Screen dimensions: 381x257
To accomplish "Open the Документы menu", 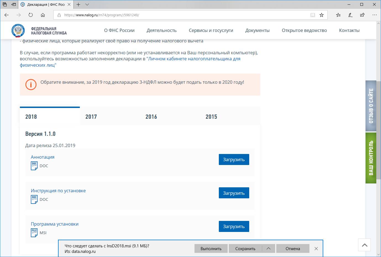I will pos(257,30).
